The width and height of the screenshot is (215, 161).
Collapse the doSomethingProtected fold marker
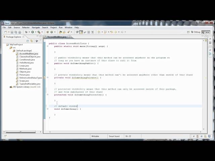[x=48, y=95]
